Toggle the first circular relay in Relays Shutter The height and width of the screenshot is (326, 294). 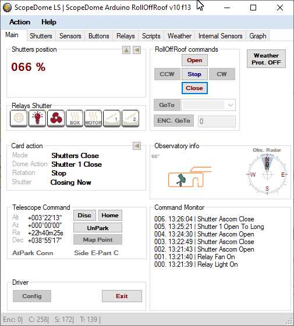[x=19, y=119]
